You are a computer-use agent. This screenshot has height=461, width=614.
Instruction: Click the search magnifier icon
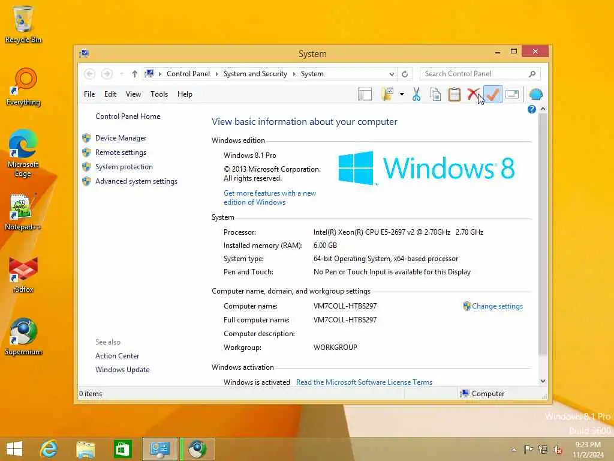click(x=532, y=74)
